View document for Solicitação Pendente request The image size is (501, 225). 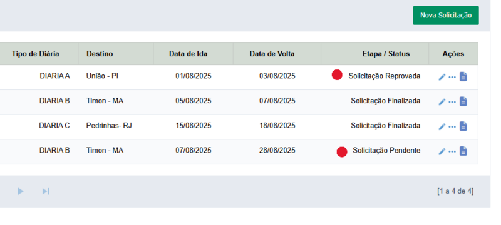point(463,151)
